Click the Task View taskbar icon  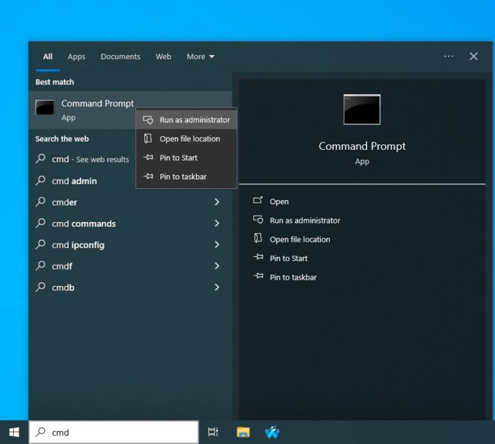click(x=213, y=432)
